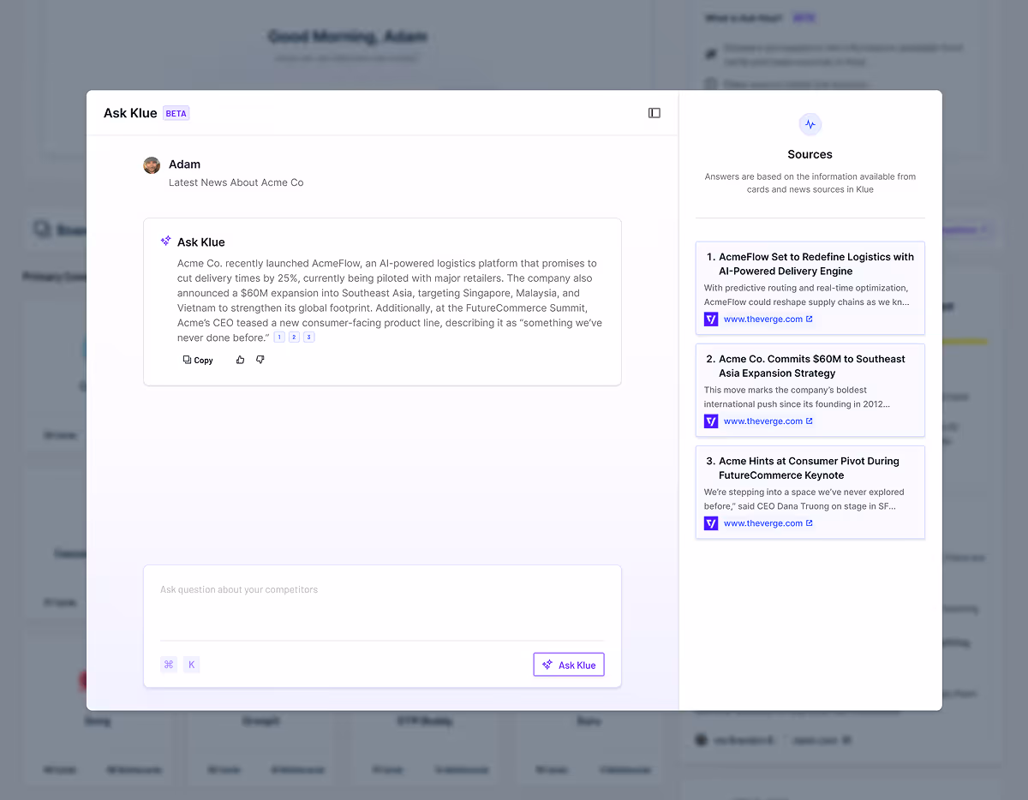Open citation reference 3

click(309, 337)
